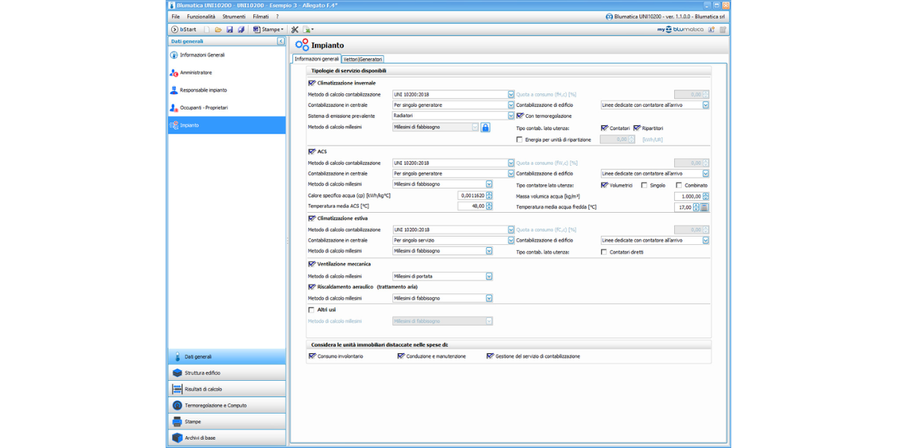This screenshot has height=448, width=897.
Task: Open the tools wrench icon in toolbar
Action: [295, 30]
